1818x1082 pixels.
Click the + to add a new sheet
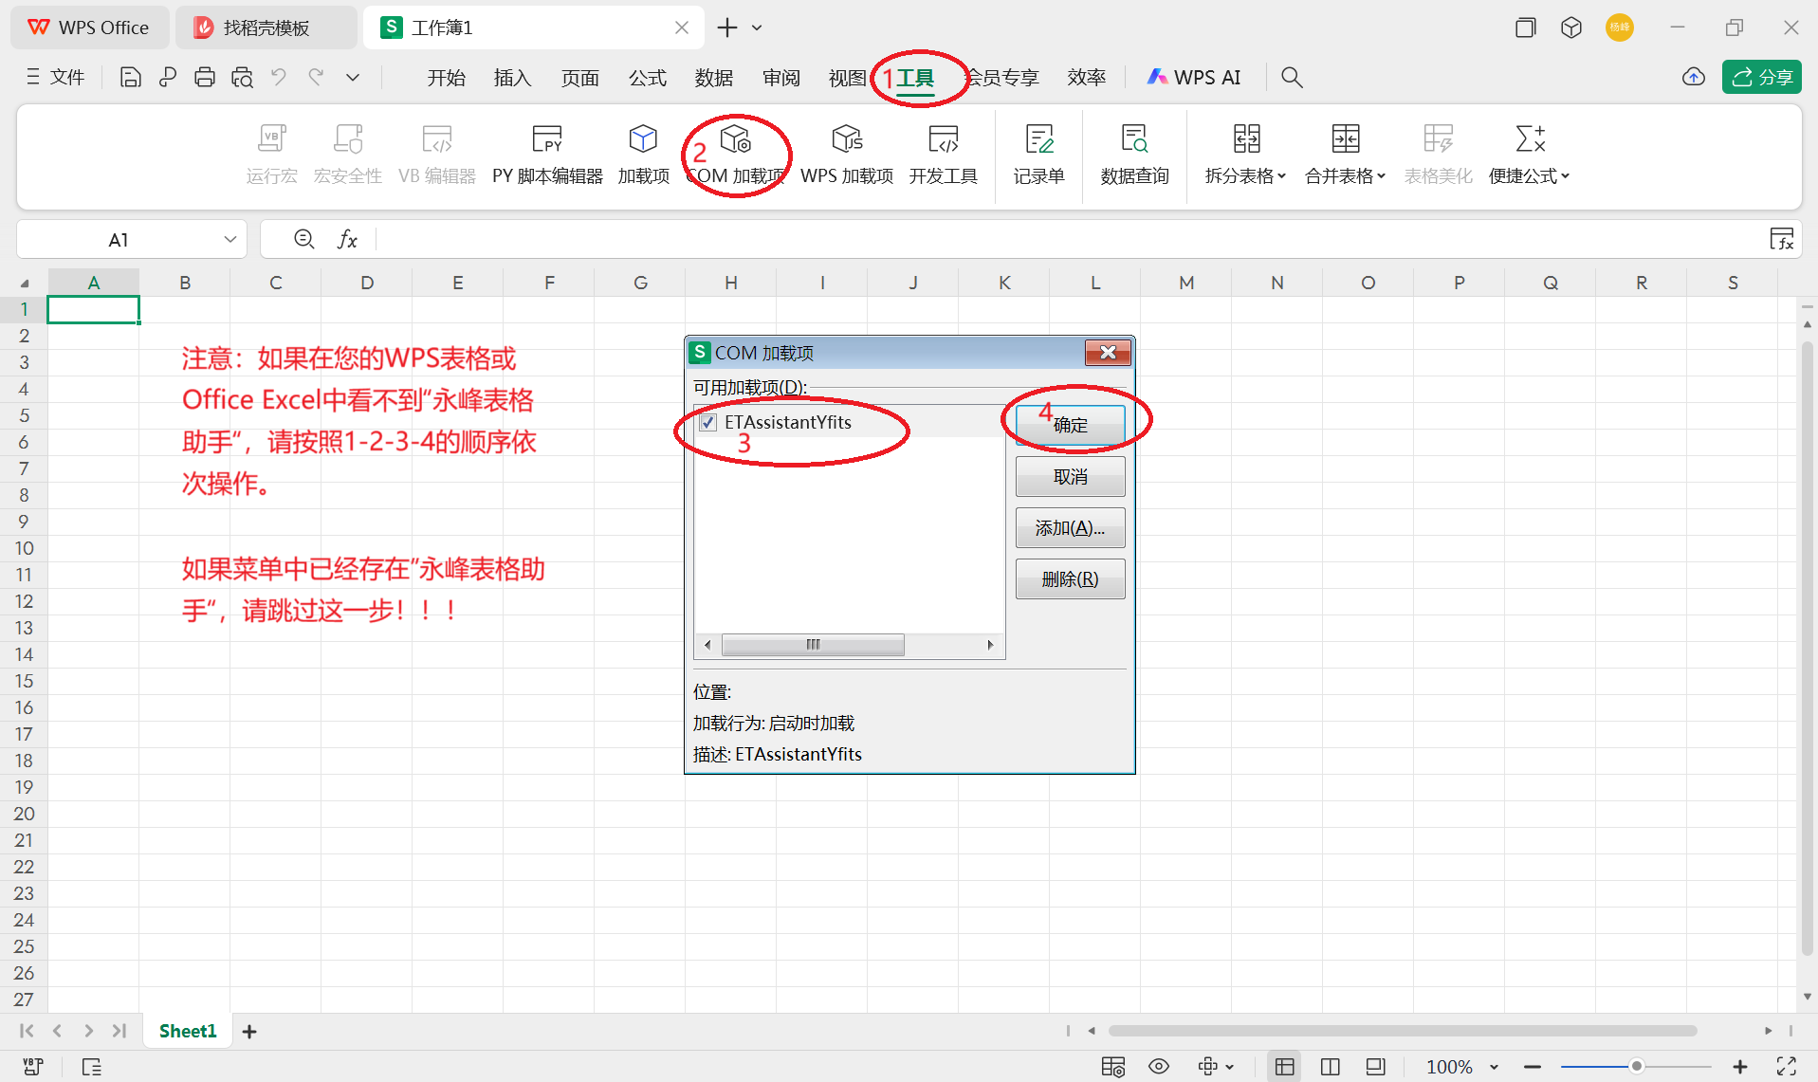coord(248,1031)
